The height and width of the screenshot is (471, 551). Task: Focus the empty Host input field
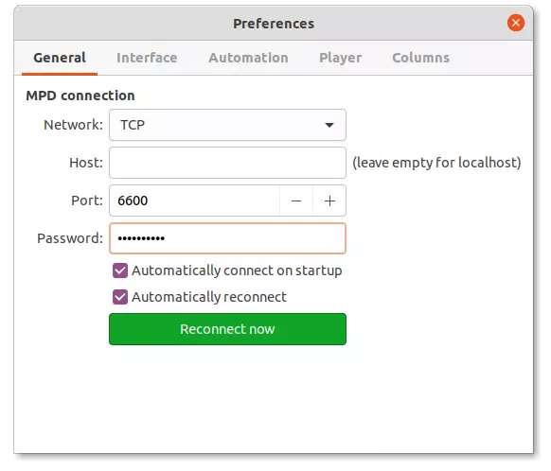click(227, 163)
